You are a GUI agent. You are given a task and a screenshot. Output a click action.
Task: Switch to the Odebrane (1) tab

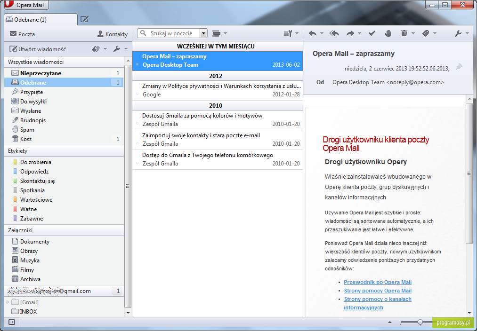tap(41, 20)
